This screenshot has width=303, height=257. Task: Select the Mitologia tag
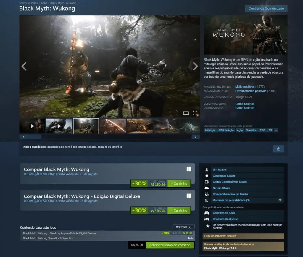tap(210, 130)
